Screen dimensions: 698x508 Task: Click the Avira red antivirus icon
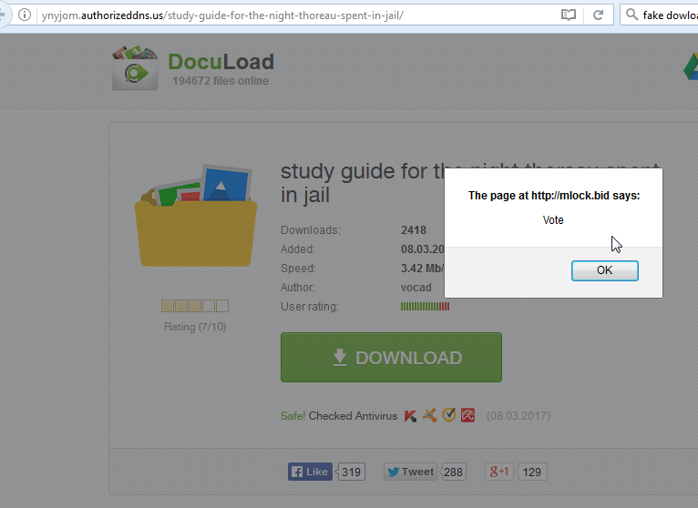tap(467, 415)
